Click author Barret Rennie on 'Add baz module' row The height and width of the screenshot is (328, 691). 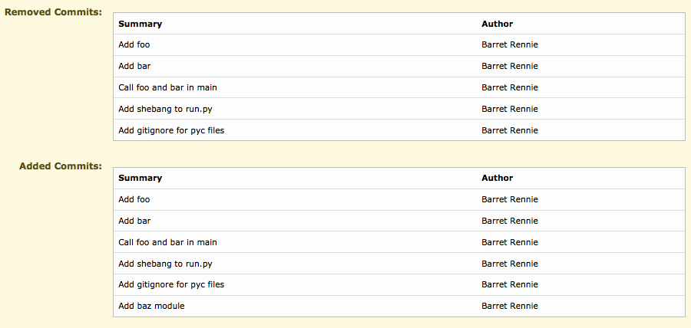pos(509,307)
